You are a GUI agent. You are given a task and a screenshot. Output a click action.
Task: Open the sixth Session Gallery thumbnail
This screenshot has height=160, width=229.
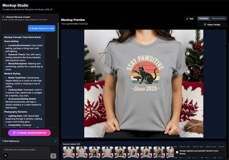coord(133,152)
